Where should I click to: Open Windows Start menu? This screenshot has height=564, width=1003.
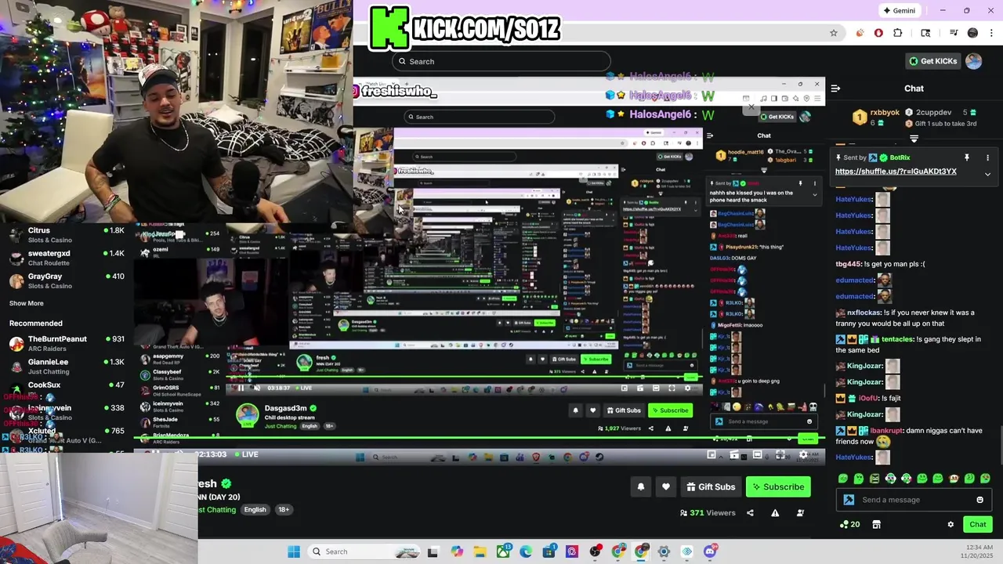(294, 551)
